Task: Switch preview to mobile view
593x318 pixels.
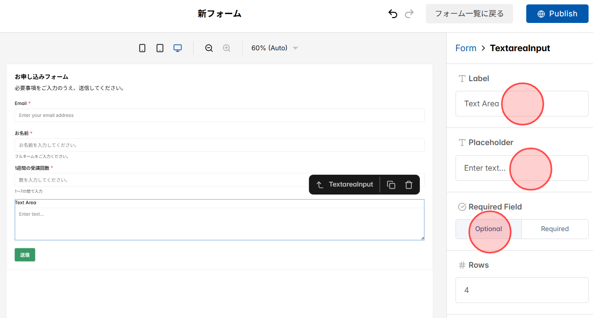Action: point(142,48)
